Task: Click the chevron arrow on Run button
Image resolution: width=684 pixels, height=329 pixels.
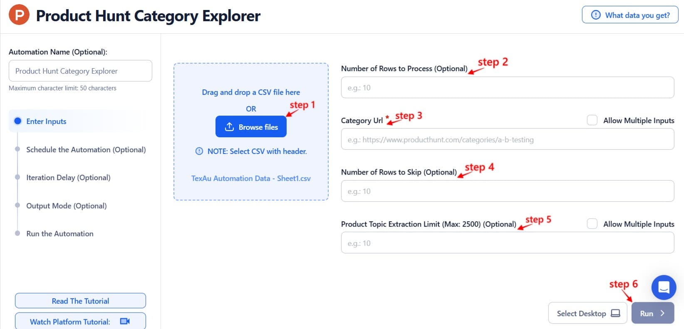Action: pyautogui.click(x=662, y=314)
